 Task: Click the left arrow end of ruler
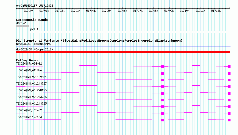click(17, 8)
